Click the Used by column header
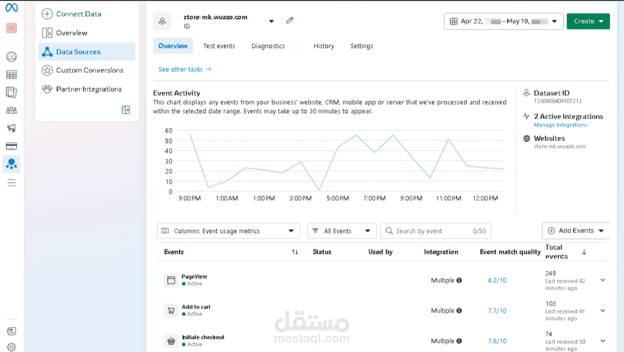Screen dimensions: 624x352 (x=381, y=252)
